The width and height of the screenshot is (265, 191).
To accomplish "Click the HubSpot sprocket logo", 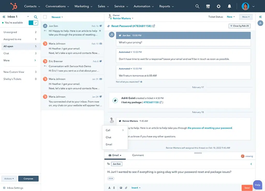I will click(x=13, y=6).
